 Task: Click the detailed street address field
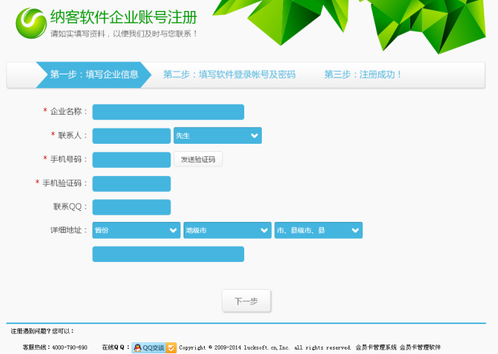click(167, 254)
